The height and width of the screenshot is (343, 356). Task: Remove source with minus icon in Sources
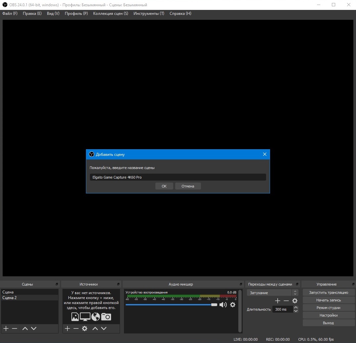[76, 328]
